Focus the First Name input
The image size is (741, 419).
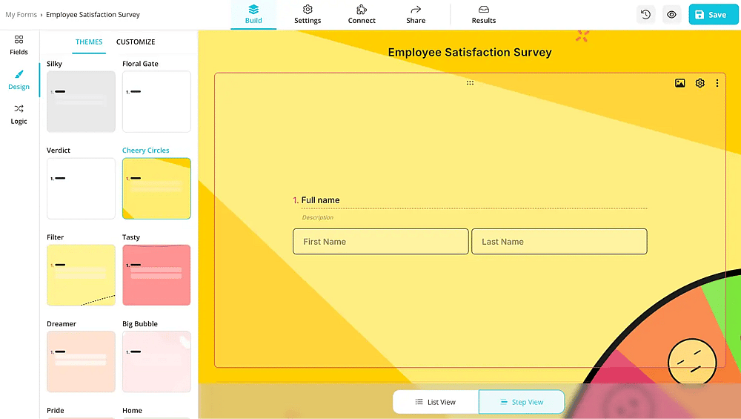coord(380,242)
